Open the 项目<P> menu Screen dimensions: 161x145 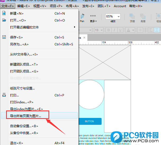click(x=56, y=6)
